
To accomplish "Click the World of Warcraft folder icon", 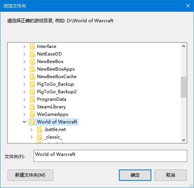I will 32,122.
